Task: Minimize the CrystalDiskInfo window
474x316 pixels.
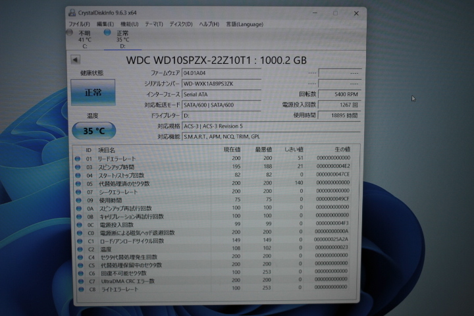Action: 315,13
